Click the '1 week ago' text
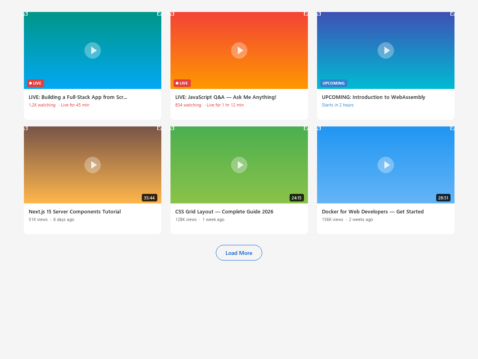478x359 pixels. tap(213, 220)
